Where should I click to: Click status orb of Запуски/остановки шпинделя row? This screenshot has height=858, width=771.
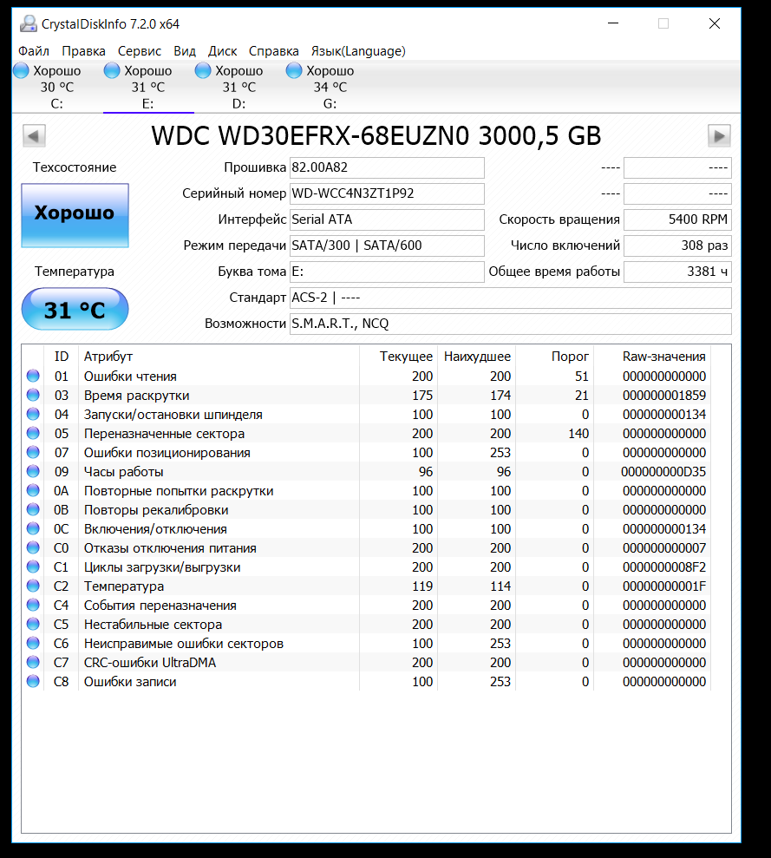(33, 414)
